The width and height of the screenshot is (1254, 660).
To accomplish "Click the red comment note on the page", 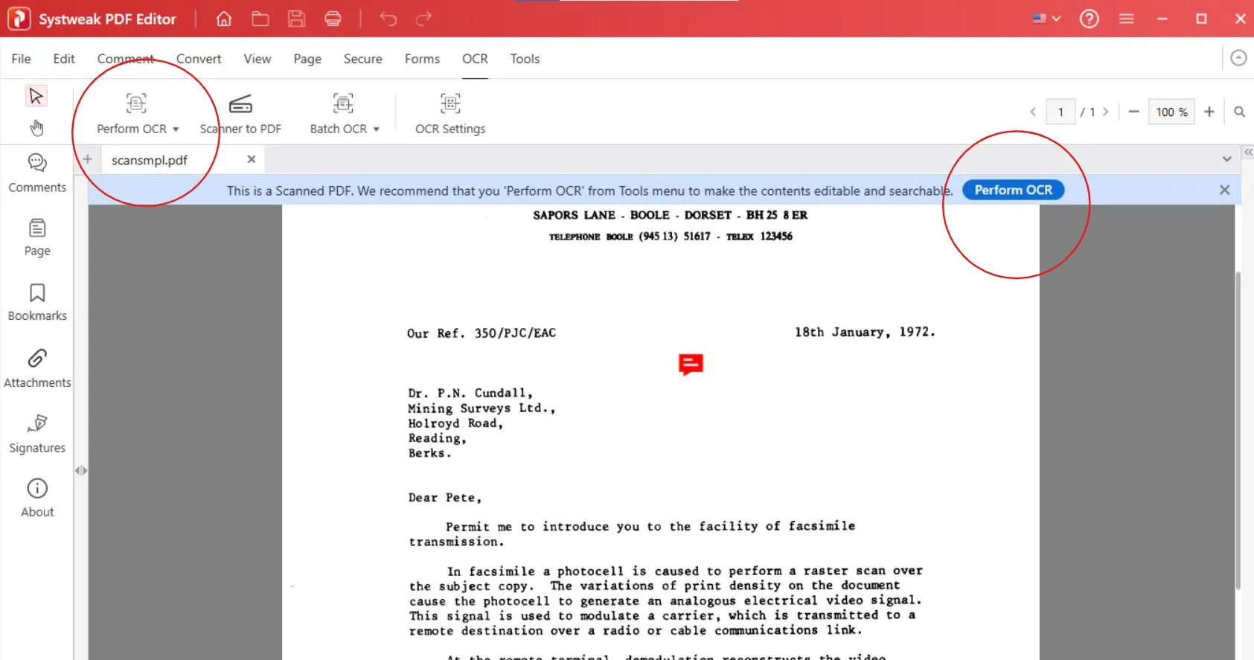I will [691, 364].
